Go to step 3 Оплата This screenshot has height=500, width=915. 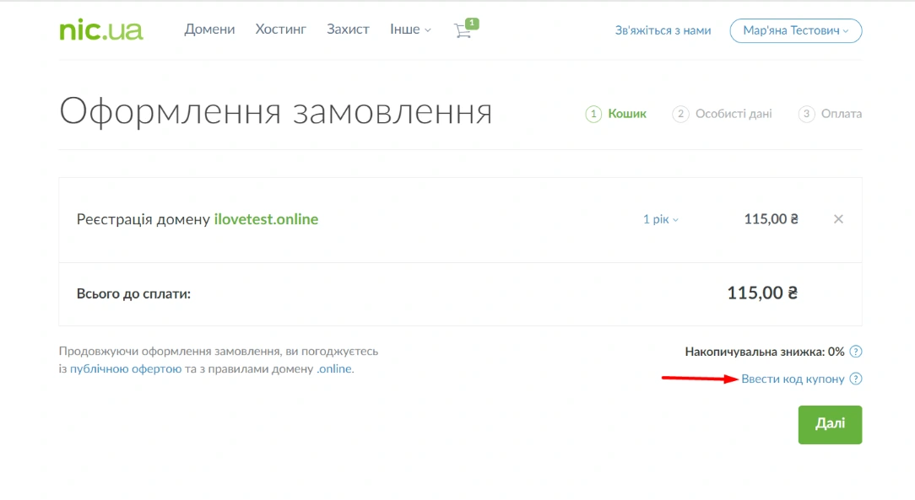click(x=840, y=114)
